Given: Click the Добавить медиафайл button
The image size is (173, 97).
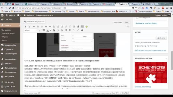Looking at the screenshot, I should tap(34, 22).
